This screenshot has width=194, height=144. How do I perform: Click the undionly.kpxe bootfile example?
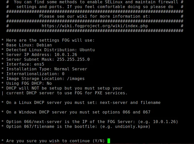[x=131, y=127]
